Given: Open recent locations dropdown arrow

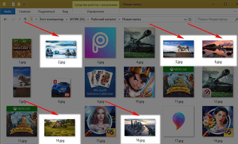Looking at the screenshot, I should pos(20,19).
